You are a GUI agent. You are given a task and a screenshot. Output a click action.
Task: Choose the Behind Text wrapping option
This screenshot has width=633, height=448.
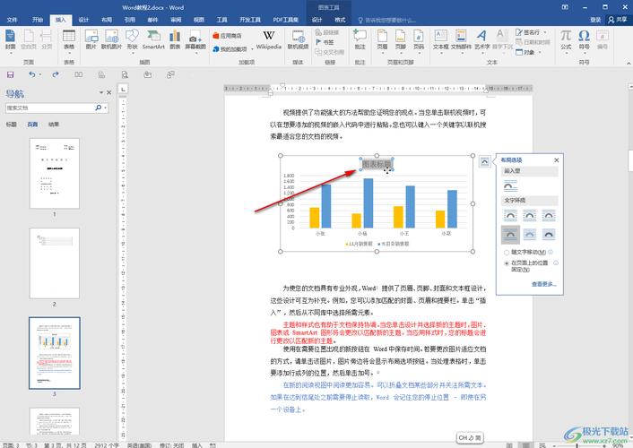point(530,235)
